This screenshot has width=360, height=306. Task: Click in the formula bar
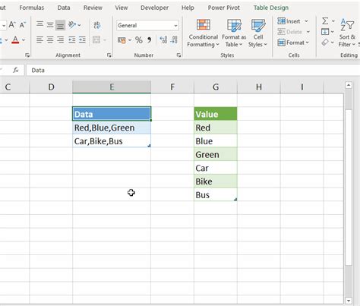[192, 70]
